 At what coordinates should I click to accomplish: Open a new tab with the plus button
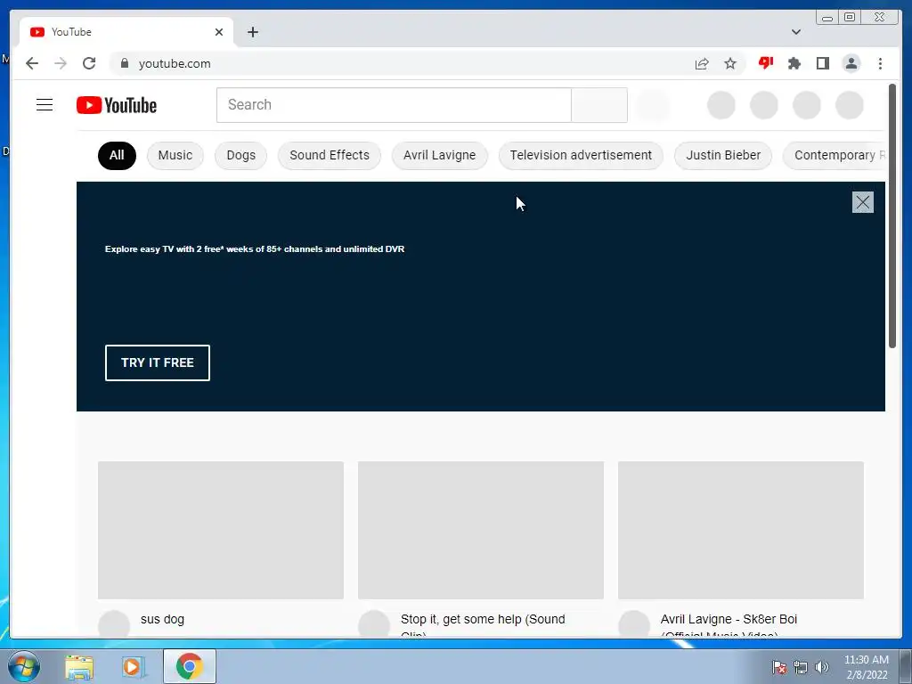tap(252, 32)
